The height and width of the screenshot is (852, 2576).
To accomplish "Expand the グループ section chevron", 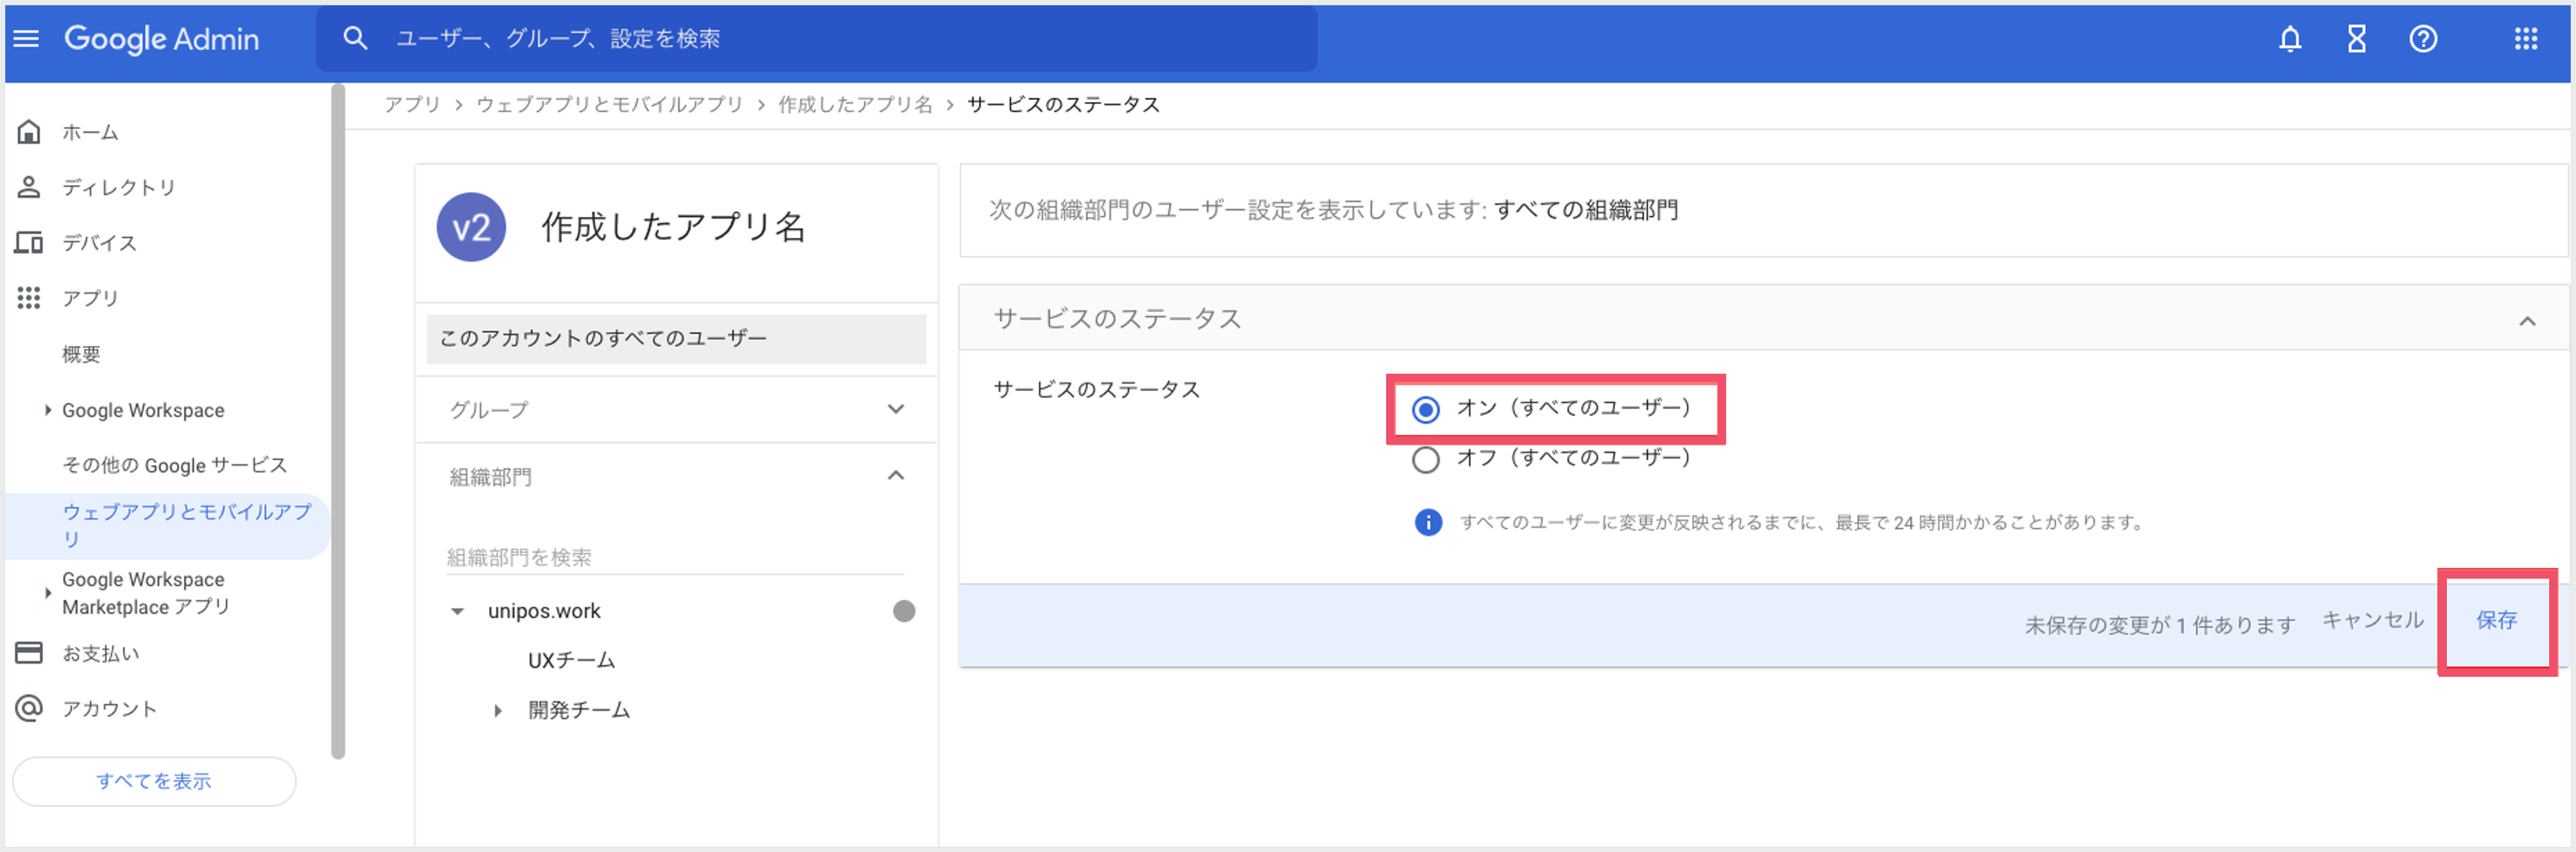I will pos(895,409).
